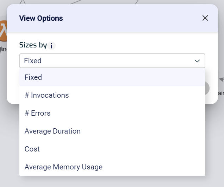Click the truncated node label at the right edge
This screenshot has height=187, width=224.
[221, 93]
